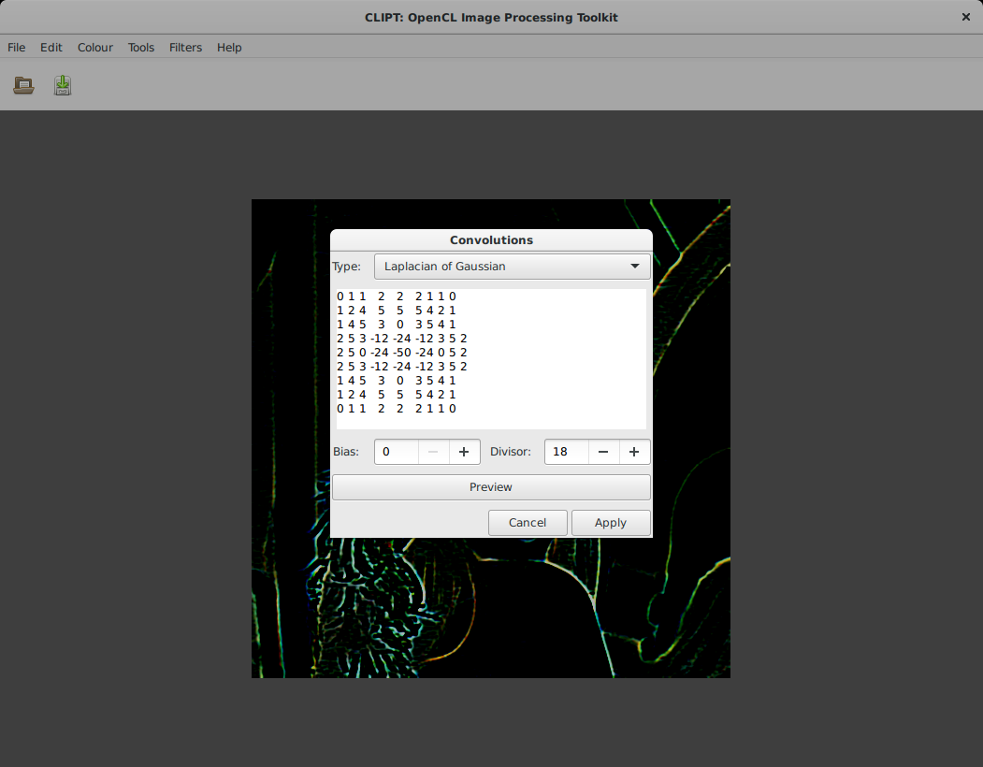This screenshot has height=767, width=983.
Task: Apply the convolution filter
Action: pos(611,523)
